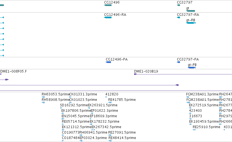232x142 pixels.
Task: Click EST EK121312.5prime
Action: 77,127
